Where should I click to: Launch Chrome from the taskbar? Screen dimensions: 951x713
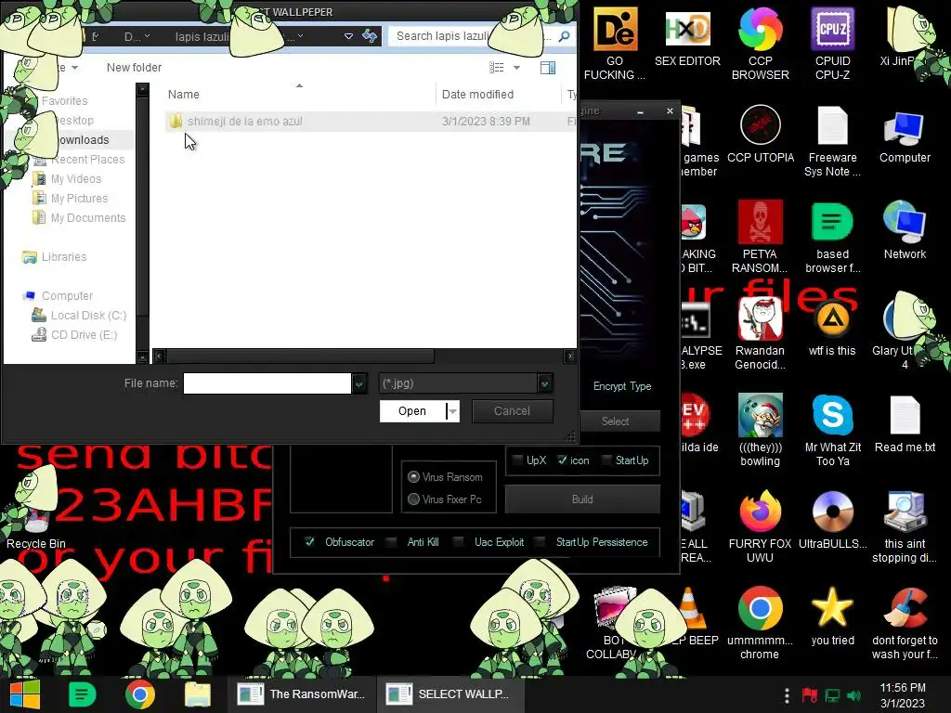pyautogui.click(x=139, y=694)
